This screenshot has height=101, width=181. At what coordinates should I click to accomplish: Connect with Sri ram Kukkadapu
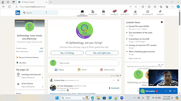(114, 88)
